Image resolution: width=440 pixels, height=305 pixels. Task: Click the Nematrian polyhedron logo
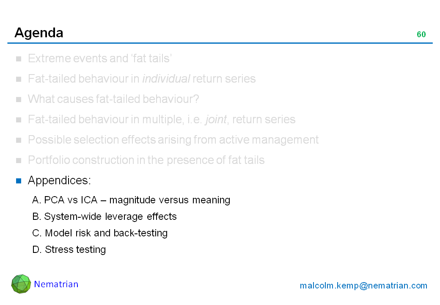(x=21, y=284)
